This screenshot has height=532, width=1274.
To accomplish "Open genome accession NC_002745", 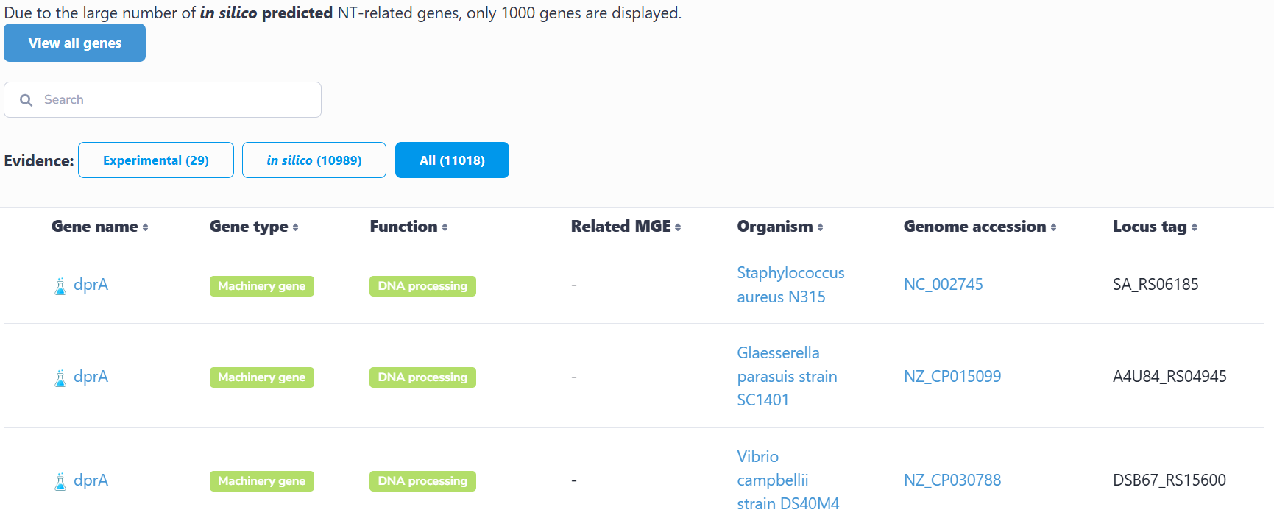I will coord(944,285).
